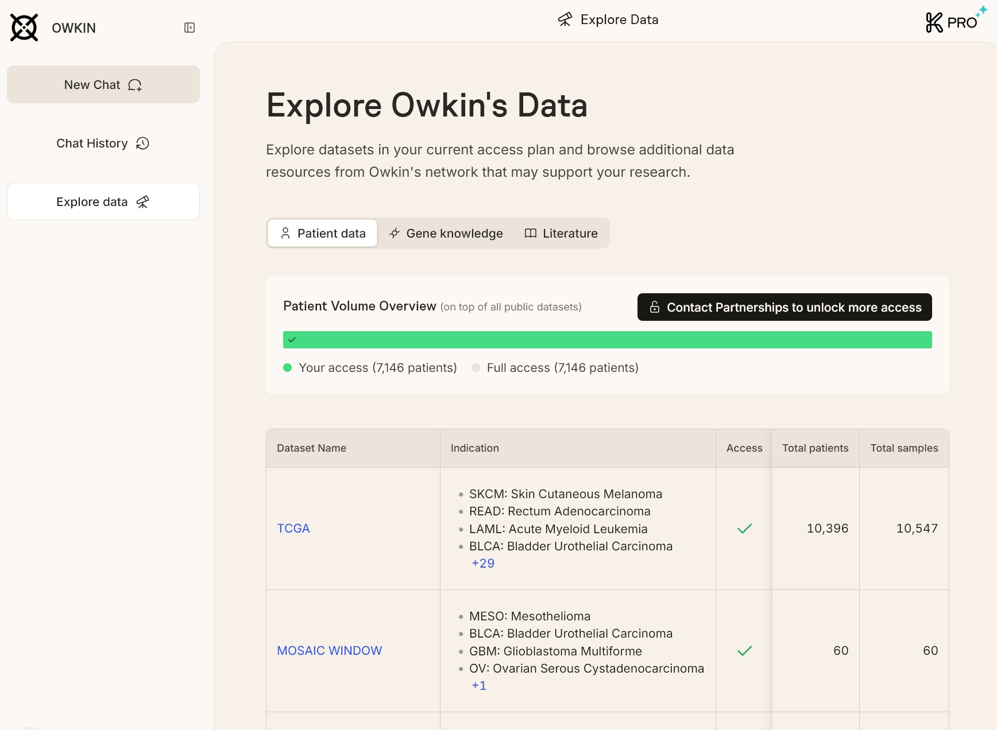Select the Patient data tab
Image resolution: width=997 pixels, height=730 pixels.
(323, 234)
